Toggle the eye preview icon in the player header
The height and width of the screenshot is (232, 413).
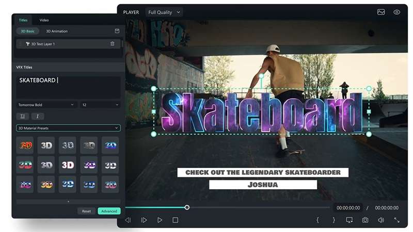(x=396, y=12)
